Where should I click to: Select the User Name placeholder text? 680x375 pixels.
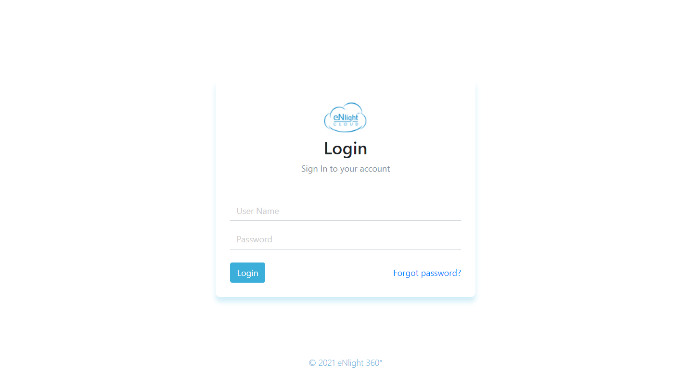[257, 211]
